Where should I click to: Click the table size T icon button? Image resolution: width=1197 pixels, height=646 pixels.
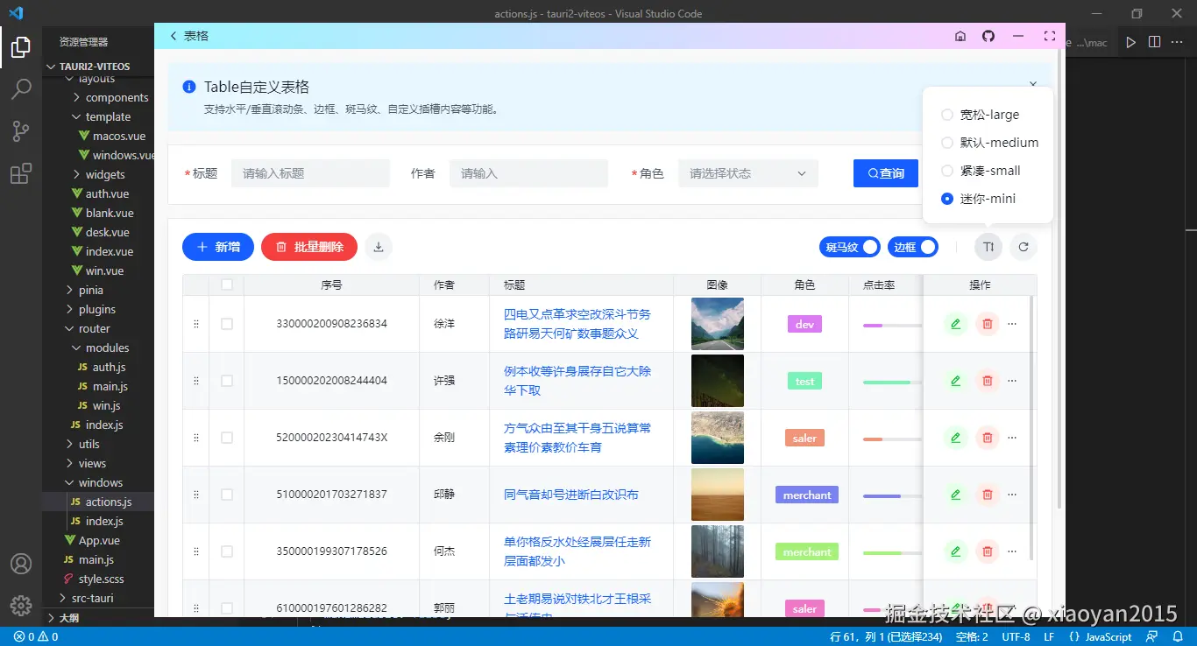point(988,247)
